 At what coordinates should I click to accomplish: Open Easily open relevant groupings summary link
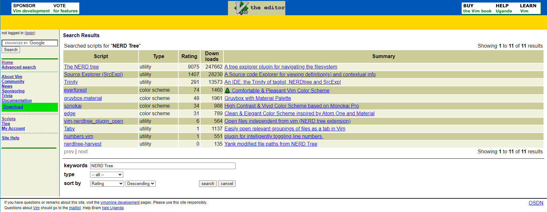pyautogui.click(x=285, y=129)
